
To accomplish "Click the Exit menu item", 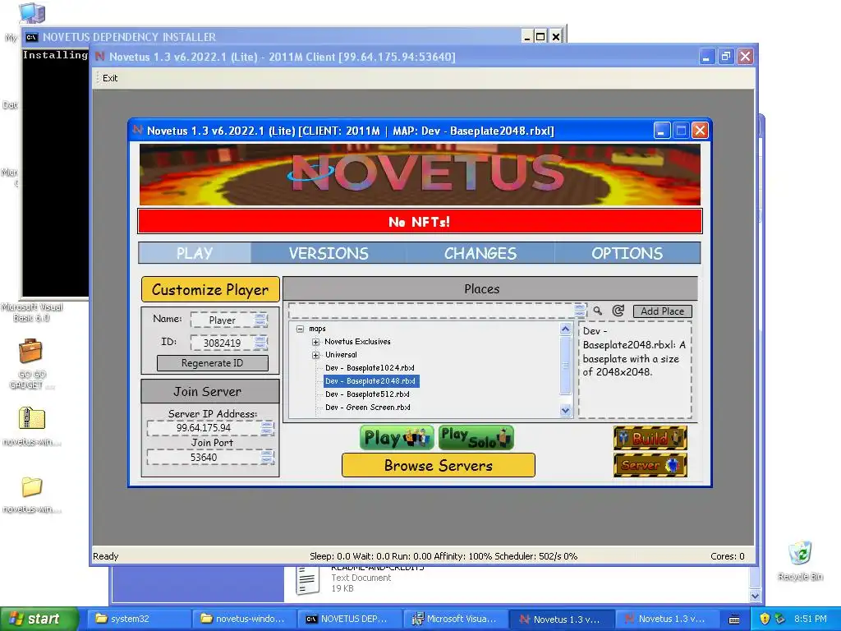I will [x=110, y=78].
